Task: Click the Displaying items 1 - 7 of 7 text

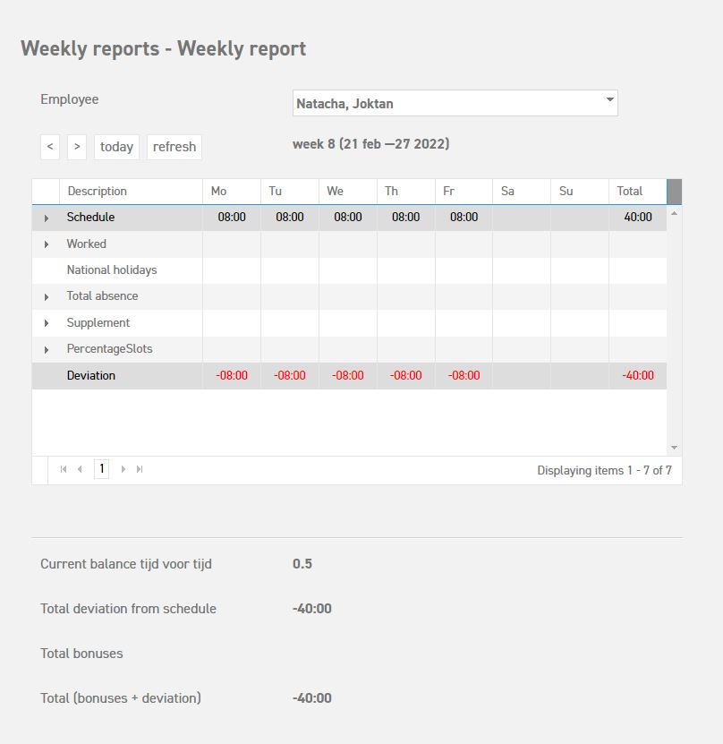Action: pyautogui.click(x=605, y=470)
